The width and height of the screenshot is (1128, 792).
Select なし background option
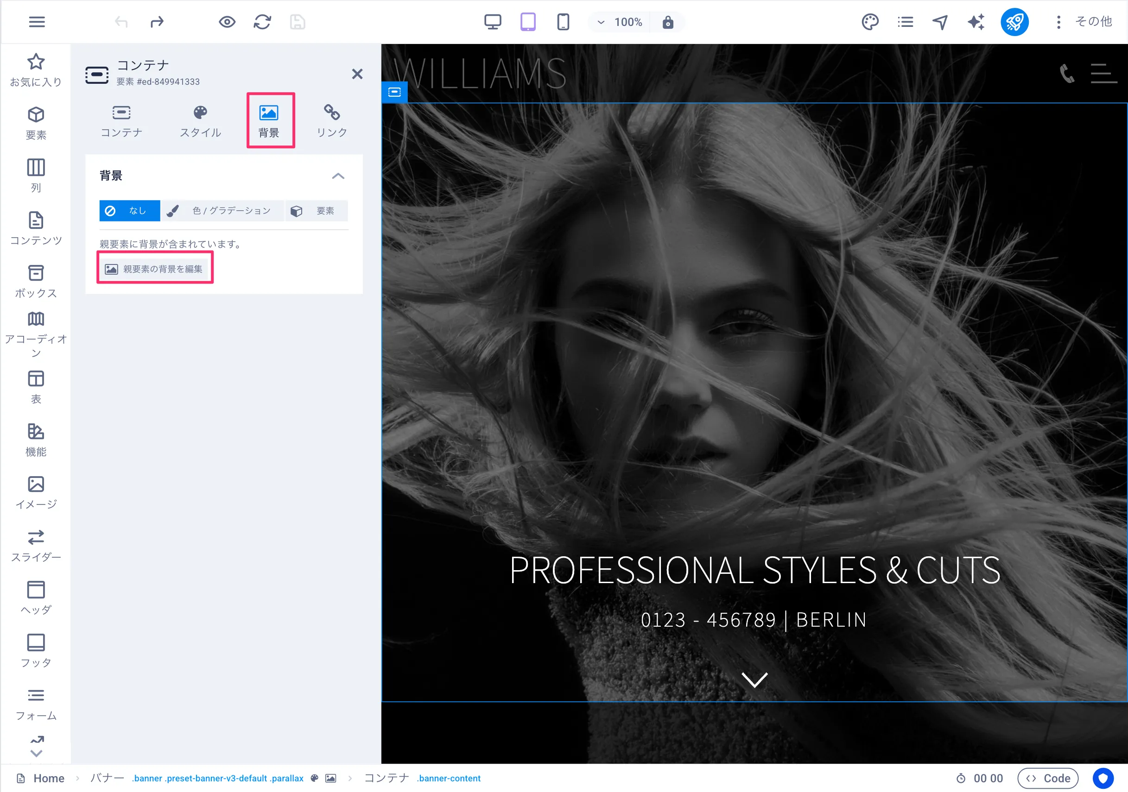[x=130, y=211]
